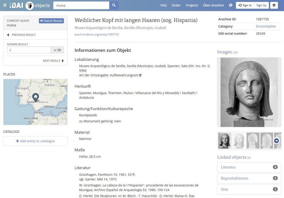Click the external link icon beside Aufbewahrungsort
Screen dimensions: 284x198
coord(140,75)
